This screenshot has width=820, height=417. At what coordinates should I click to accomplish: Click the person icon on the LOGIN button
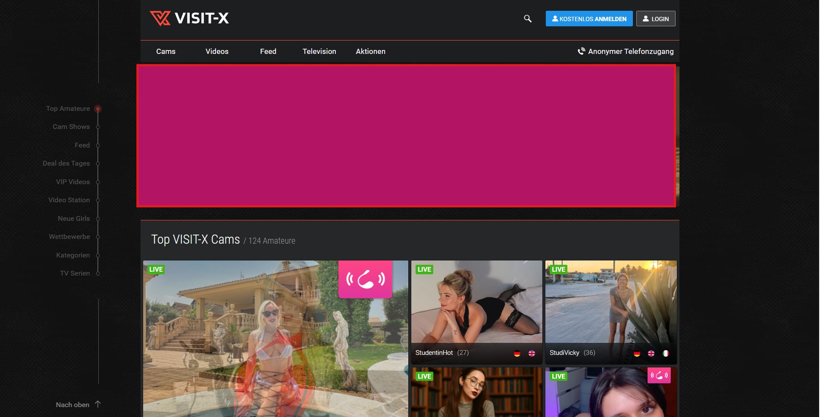(x=645, y=19)
